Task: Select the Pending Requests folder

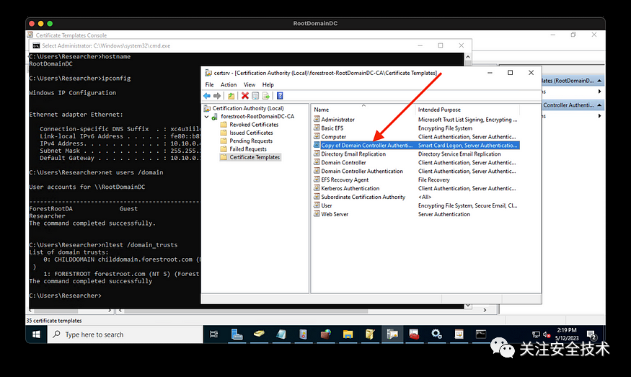Action: [x=250, y=141]
